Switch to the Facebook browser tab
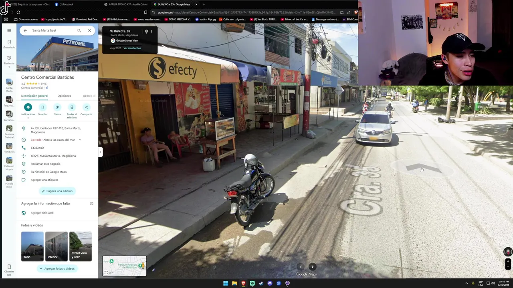 [66, 4]
